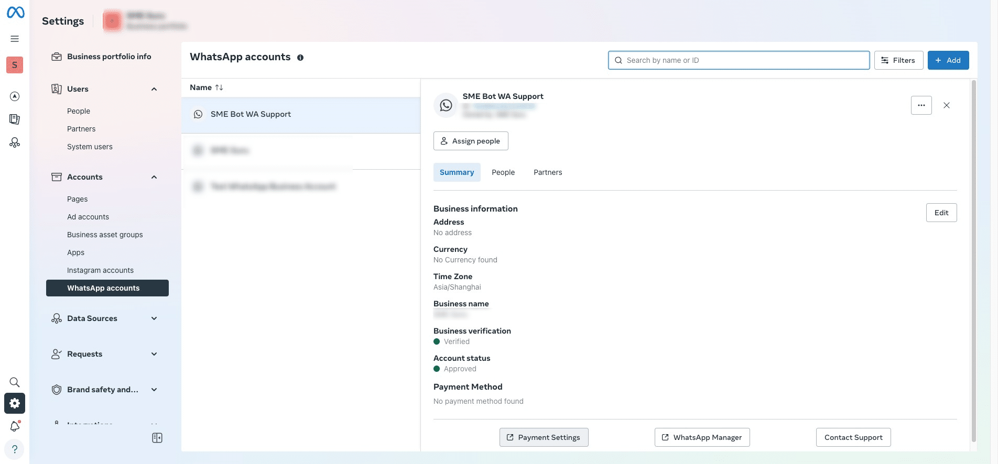Click Contact Support button
Image resolution: width=998 pixels, height=464 pixels.
coord(853,437)
